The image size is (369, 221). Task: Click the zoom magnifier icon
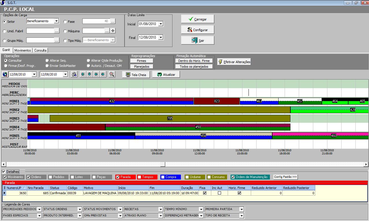pyautogui.click(x=112, y=74)
